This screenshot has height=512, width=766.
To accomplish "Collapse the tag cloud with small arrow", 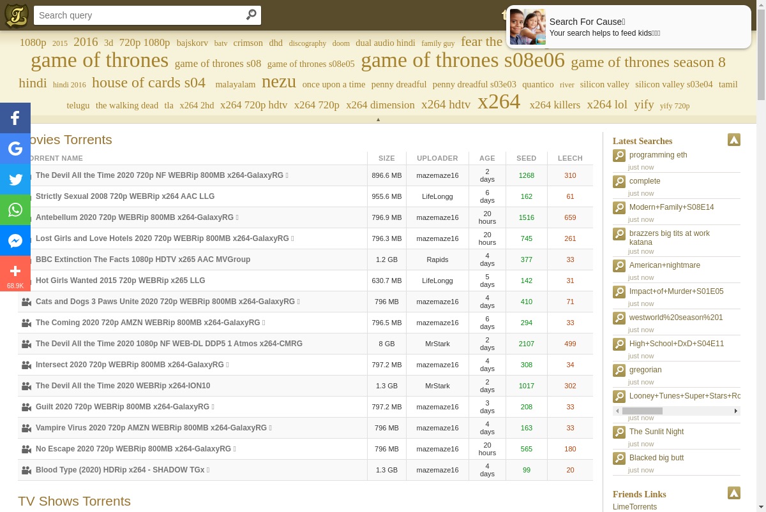I will pos(378,119).
